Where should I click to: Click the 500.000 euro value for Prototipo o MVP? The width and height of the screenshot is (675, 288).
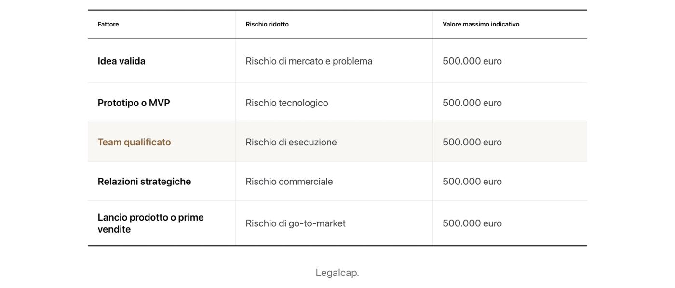(472, 103)
